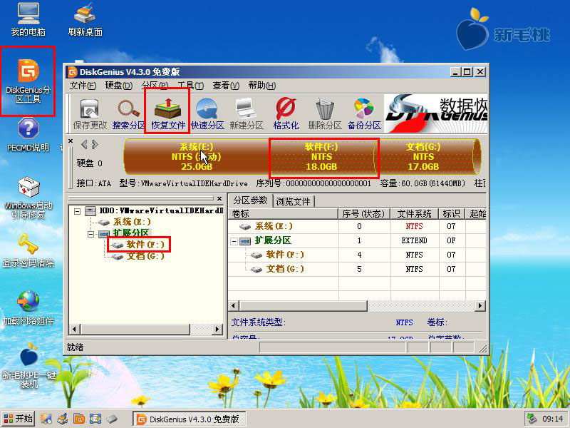Screen dimensions: 570x428
Task: Click the blue-framed pencil quick launch icon
Action: coord(95,419)
